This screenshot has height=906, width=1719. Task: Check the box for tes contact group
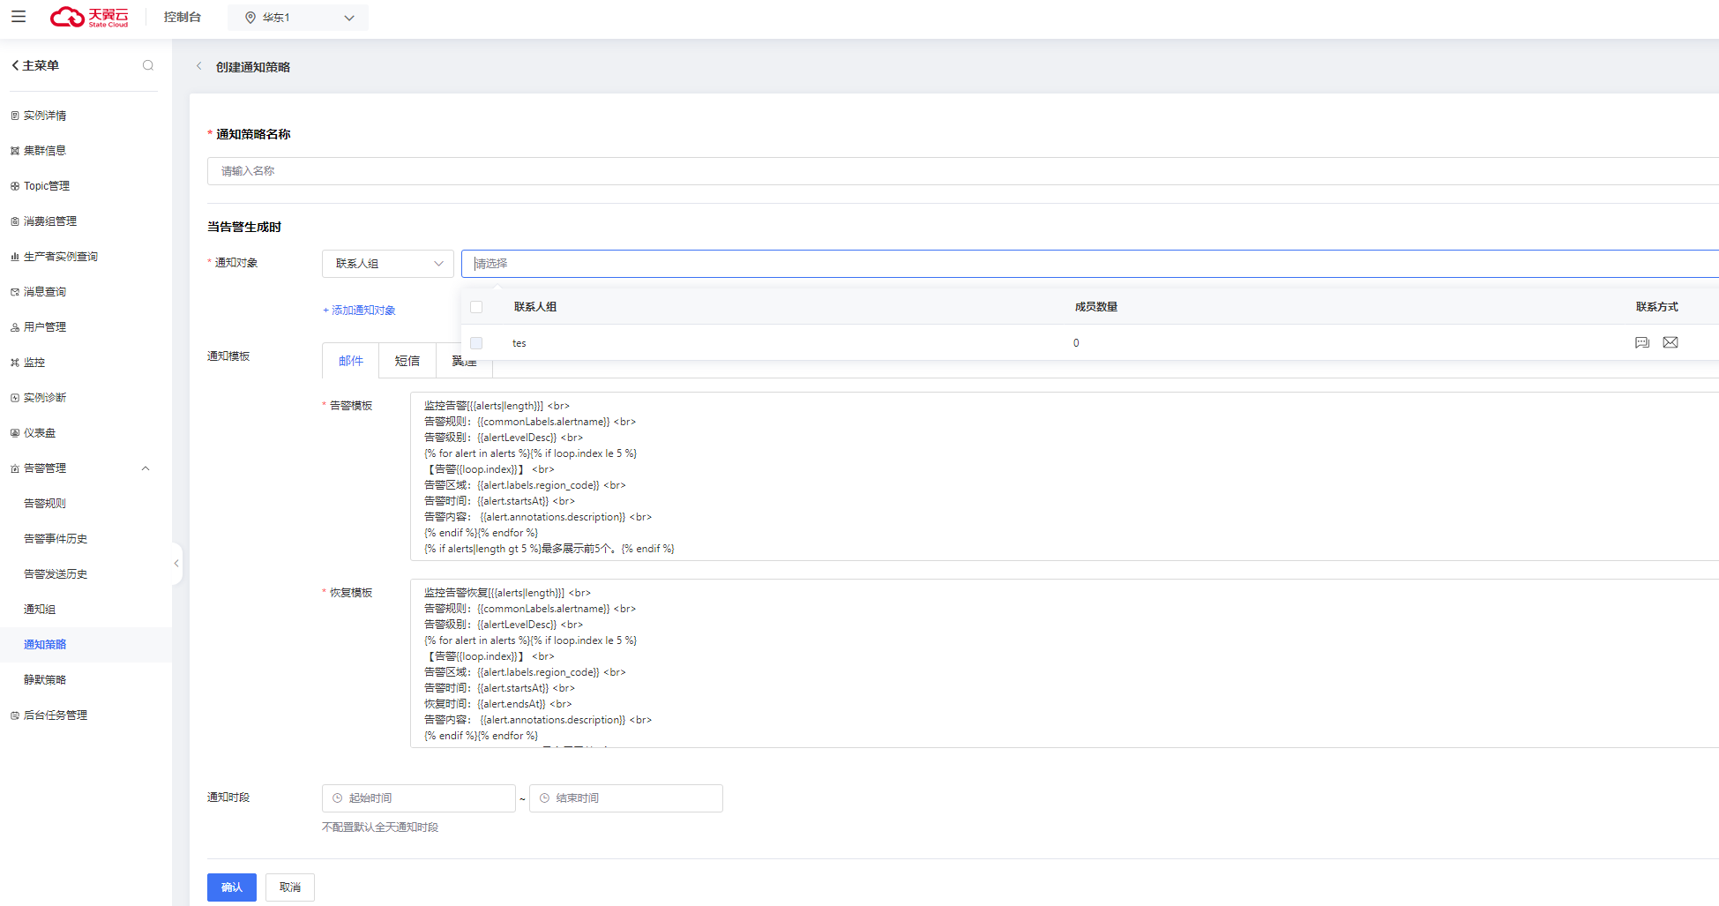point(476,343)
